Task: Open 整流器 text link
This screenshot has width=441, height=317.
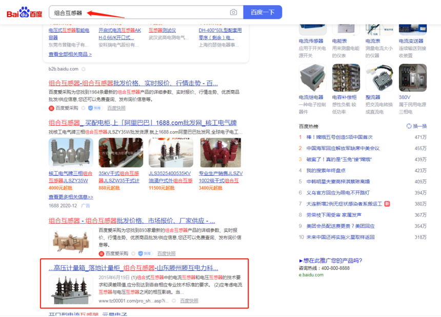Action: 373,97
